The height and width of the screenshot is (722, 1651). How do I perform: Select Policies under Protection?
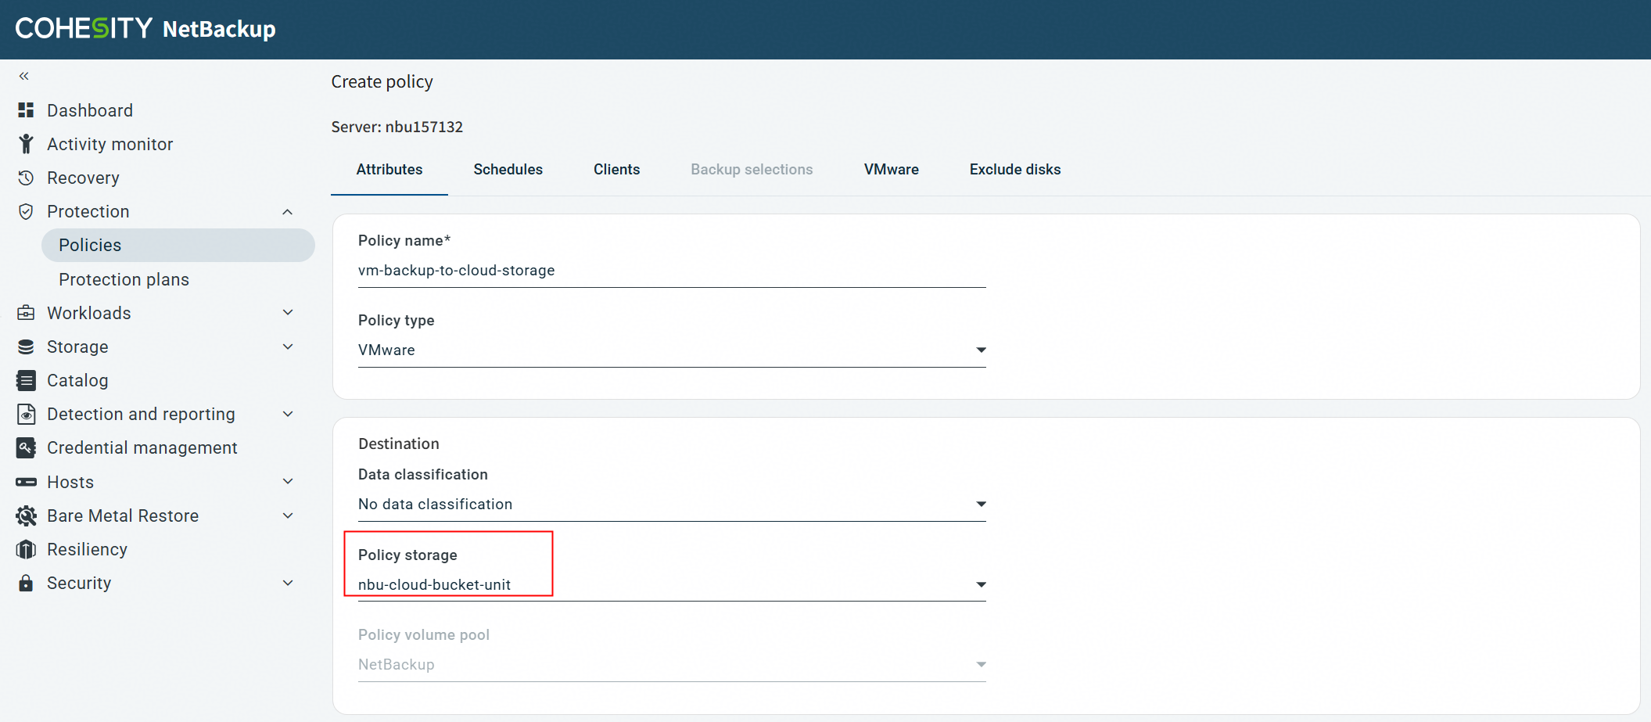click(178, 246)
